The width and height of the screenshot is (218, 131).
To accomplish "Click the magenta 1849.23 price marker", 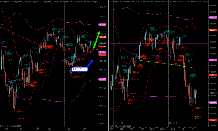I will pyautogui.click(x=103, y=79).
